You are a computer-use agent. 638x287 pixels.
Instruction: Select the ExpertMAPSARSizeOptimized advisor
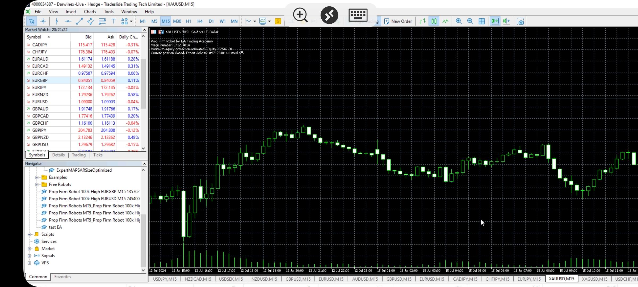84,170
